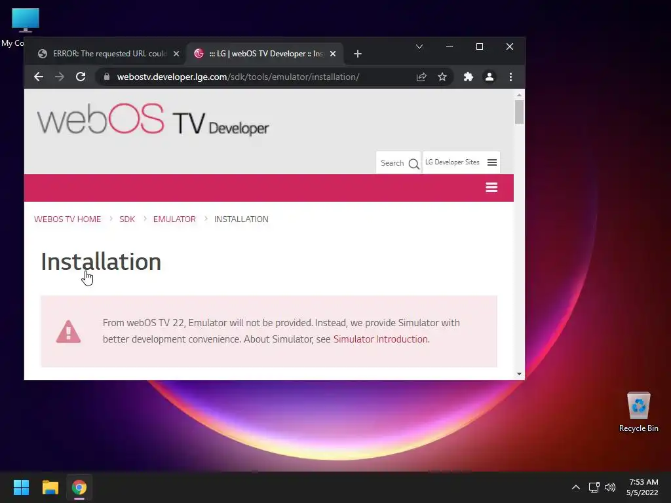
Task: Open the volume speaker tray icon
Action: tap(610, 487)
